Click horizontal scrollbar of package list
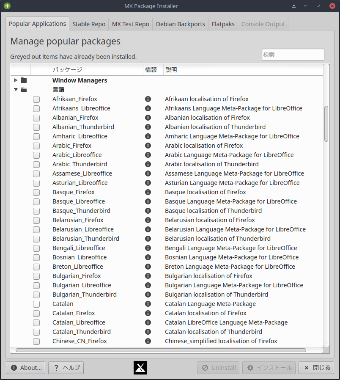Image resolution: width=340 pixels, height=380 pixels. 161,350
